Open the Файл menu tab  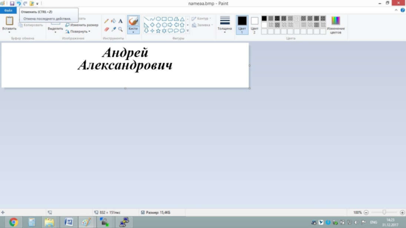pos(8,10)
